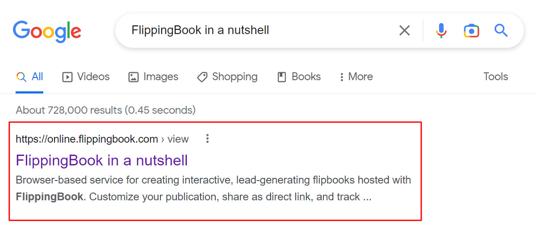Start voice search with the microphone icon

(441, 30)
